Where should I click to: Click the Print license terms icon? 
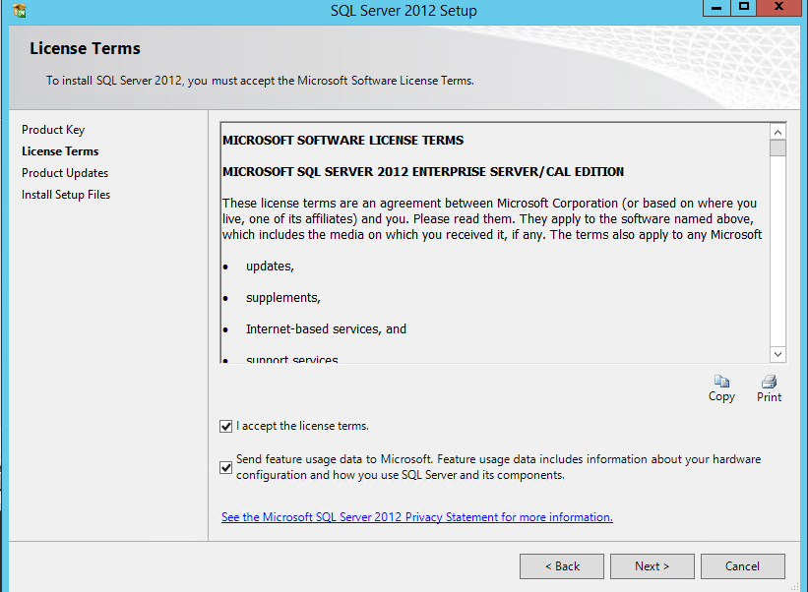(769, 382)
